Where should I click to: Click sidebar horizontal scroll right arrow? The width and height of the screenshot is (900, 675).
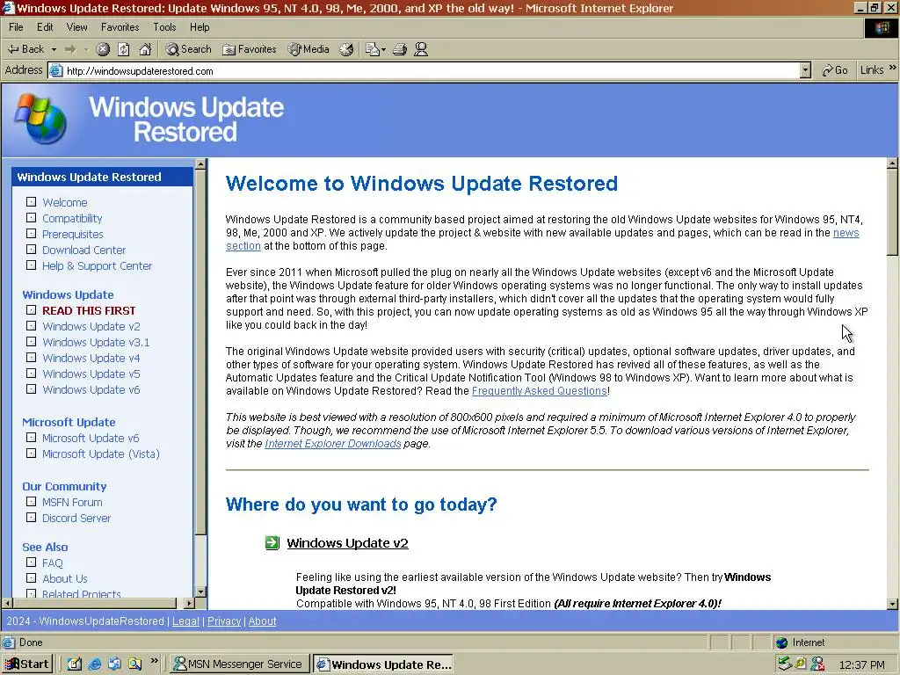pos(190,603)
